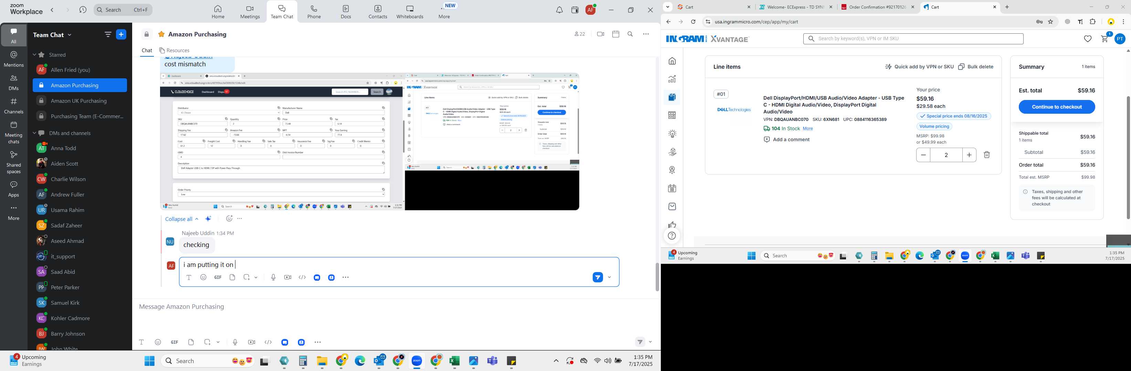The height and width of the screenshot is (371, 1131).
Task: Go to Ingram home sidebar icon
Action: tap(672, 61)
